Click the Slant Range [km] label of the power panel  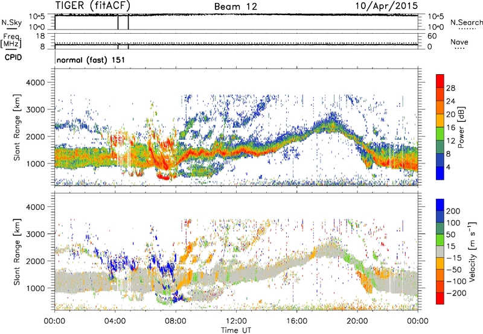click(x=17, y=127)
